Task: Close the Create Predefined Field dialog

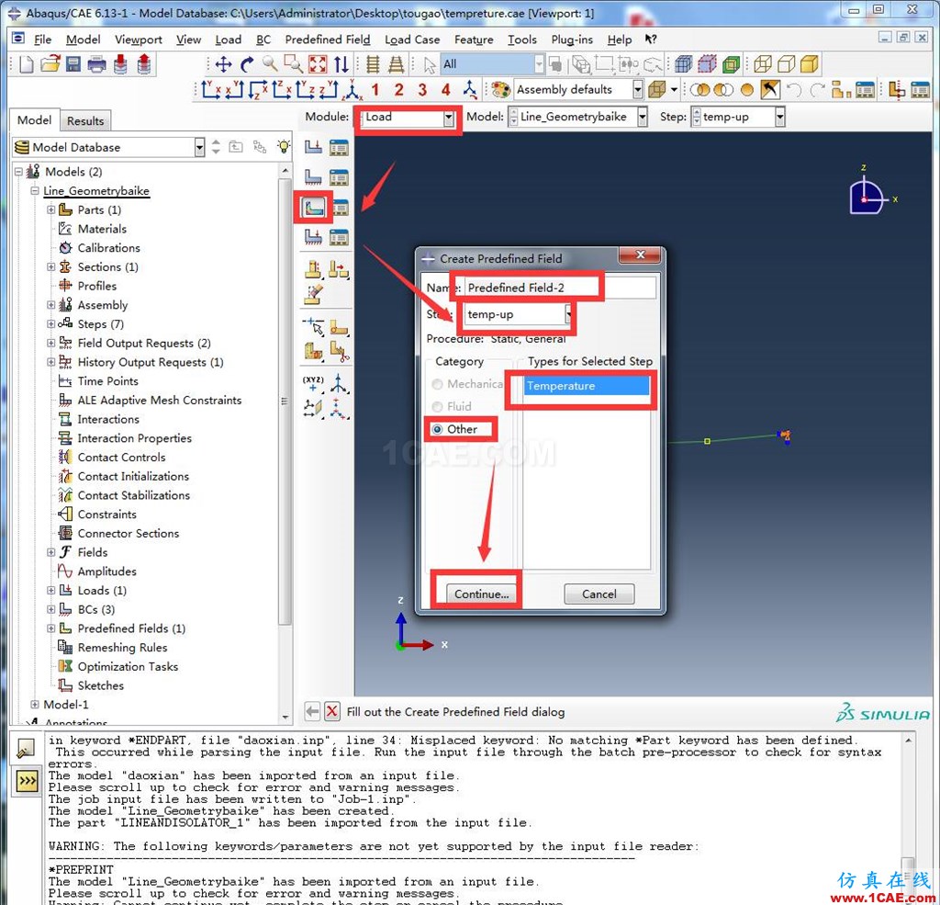Action: coord(640,255)
